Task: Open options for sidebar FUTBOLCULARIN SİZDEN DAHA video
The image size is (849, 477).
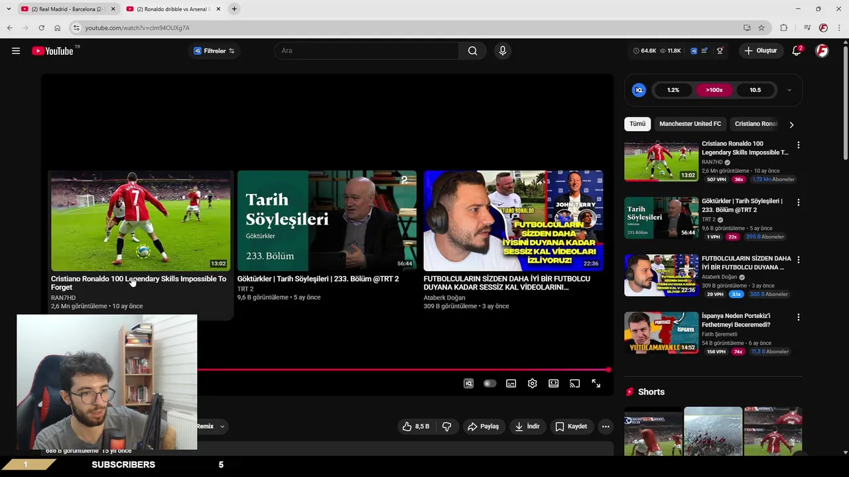Action: [798, 260]
